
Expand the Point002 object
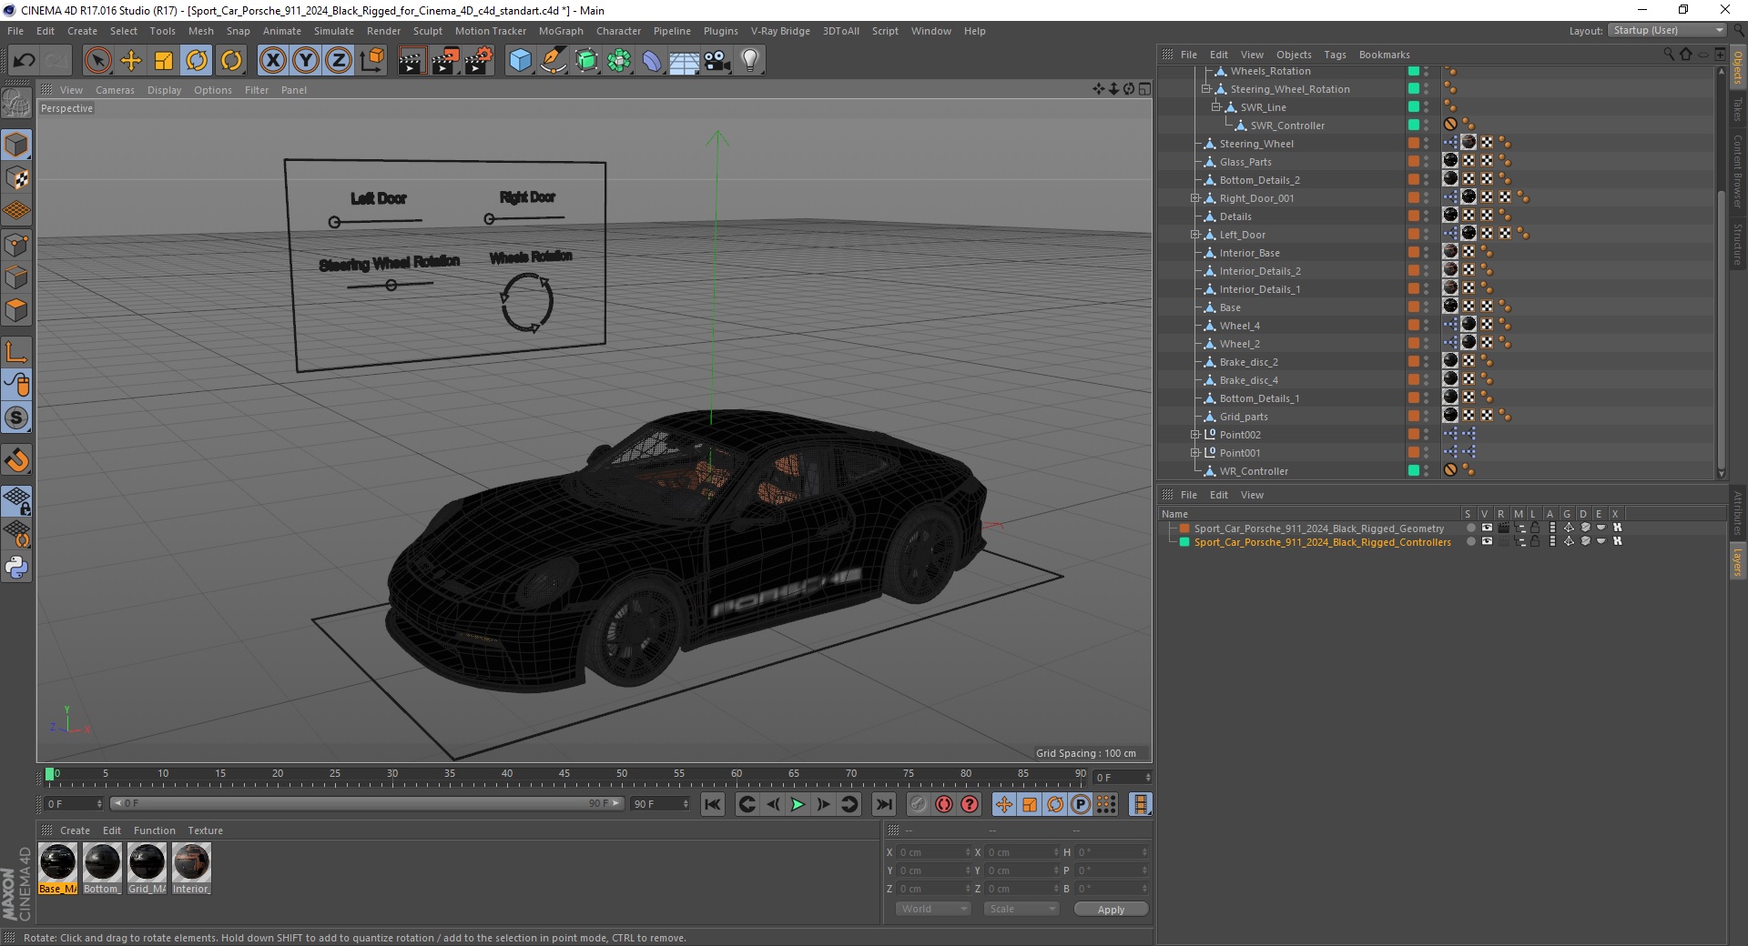(x=1195, y=435)
